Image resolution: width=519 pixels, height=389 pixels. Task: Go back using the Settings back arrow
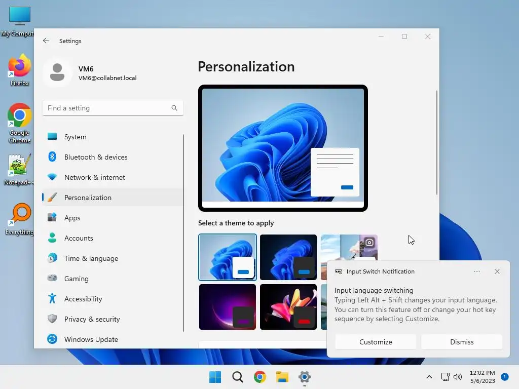(x=46, y=41)
